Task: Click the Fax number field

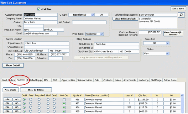Action: pos(25,58)
